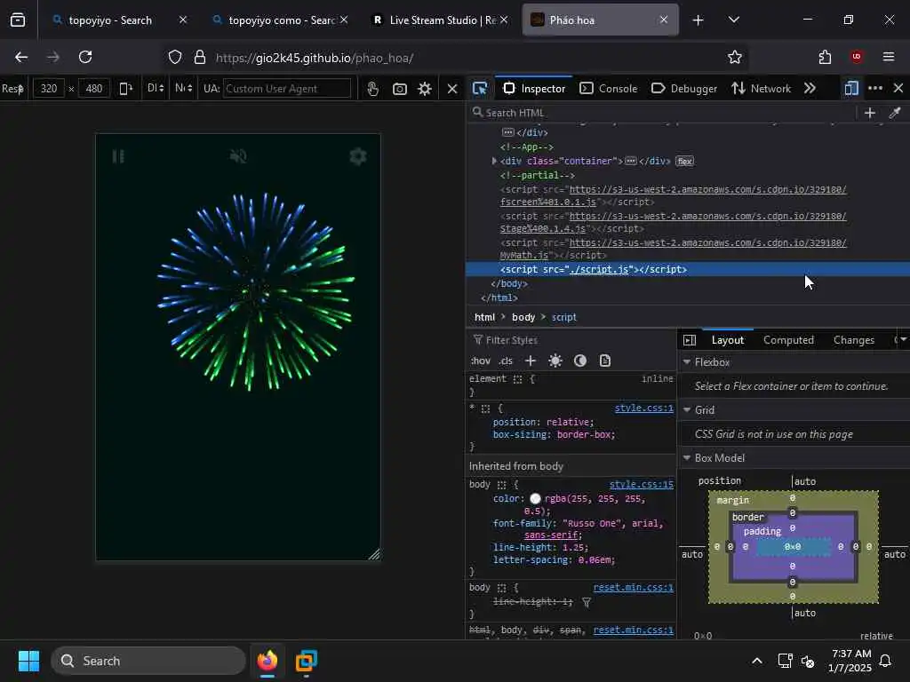Close Responsive Design Mode toolbar
Image resolution: width=910 pixels, height=682 pixels.
(x=452, y=89)
